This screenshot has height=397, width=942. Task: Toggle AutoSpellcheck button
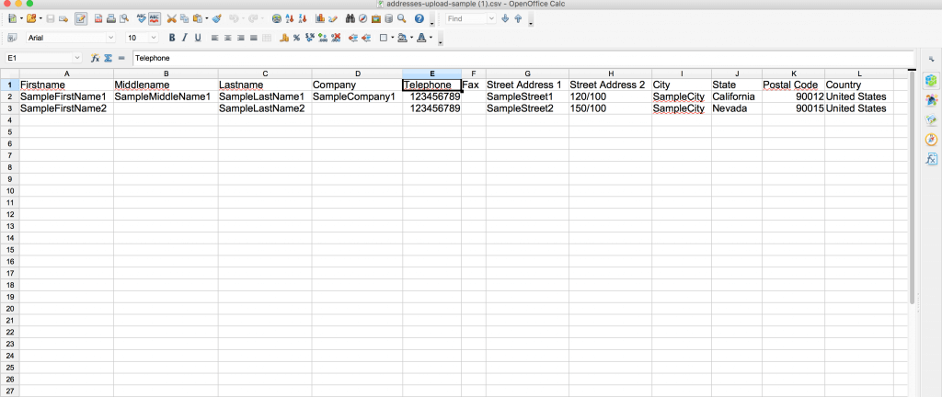[154, 18]
